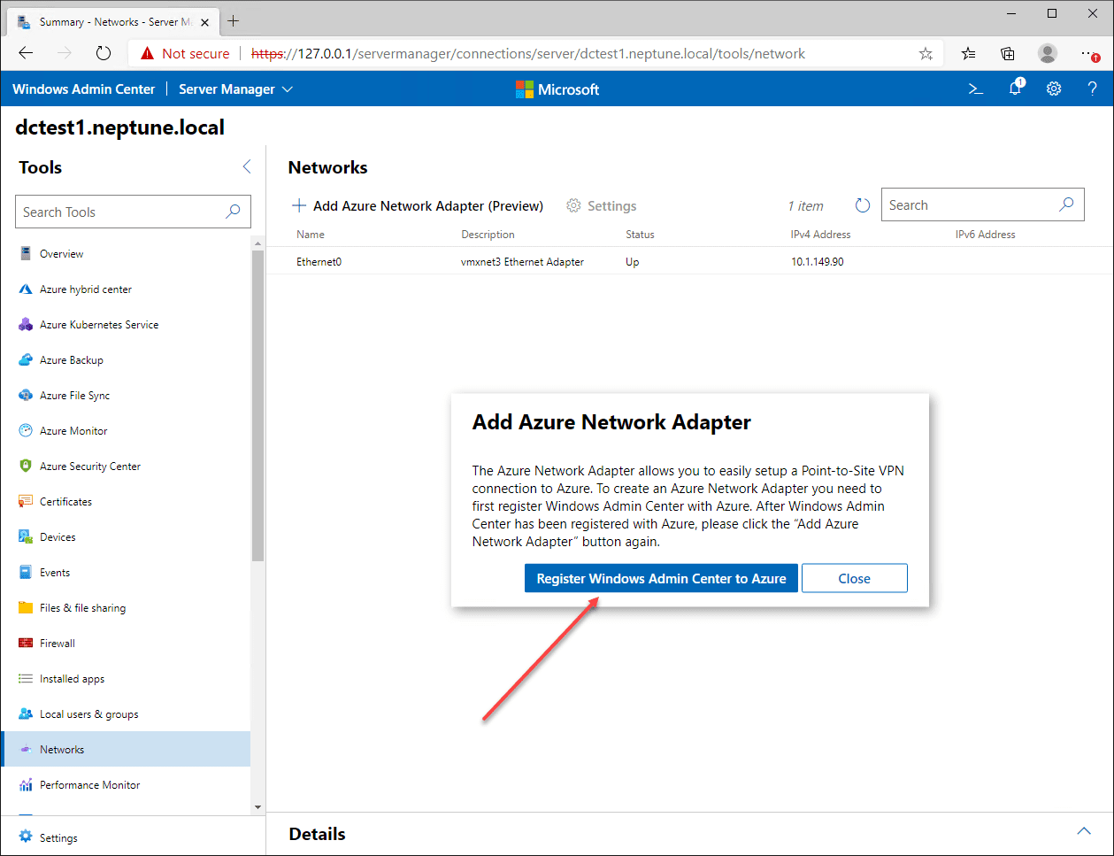Expand the Details pane

(x=1083, y=831)
